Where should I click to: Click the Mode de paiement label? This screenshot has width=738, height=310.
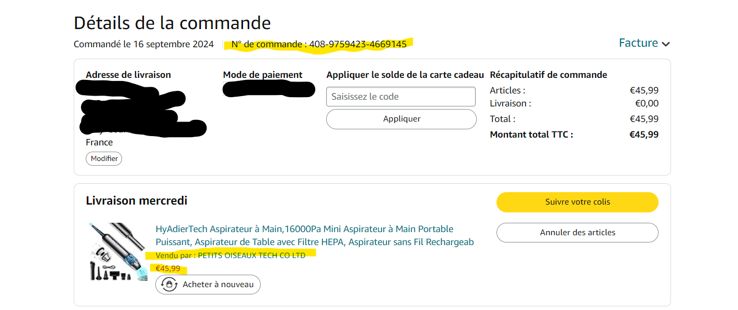pyautogui.click(x=262, y=75)
